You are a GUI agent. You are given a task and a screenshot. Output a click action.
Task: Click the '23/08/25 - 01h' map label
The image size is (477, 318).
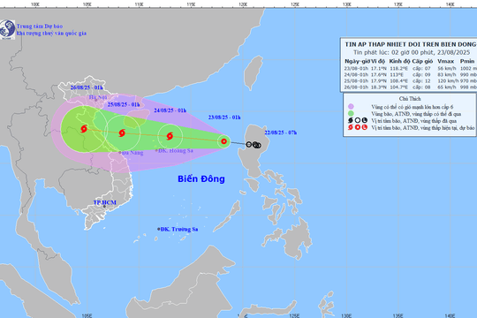[224, 117]
